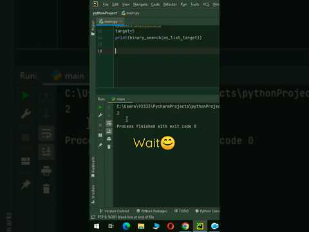Image resolution: width=309 pixels, height=232 pixels.
Task: Open Google Chrome from the taskbar
Action: [x=185, y=226]
